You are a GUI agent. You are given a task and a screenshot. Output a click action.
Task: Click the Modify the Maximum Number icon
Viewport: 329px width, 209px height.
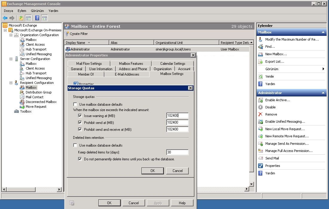[x=261, y=39]
